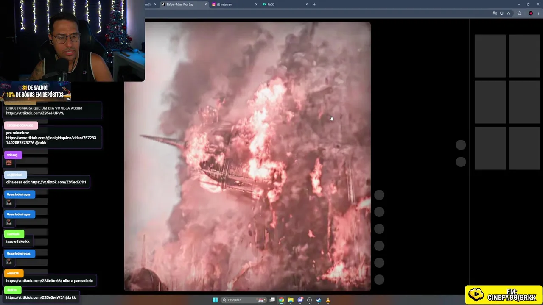This screenshot has width=543, height=305.
Task: Open a new browser tab
Action: tap(314, 4)
